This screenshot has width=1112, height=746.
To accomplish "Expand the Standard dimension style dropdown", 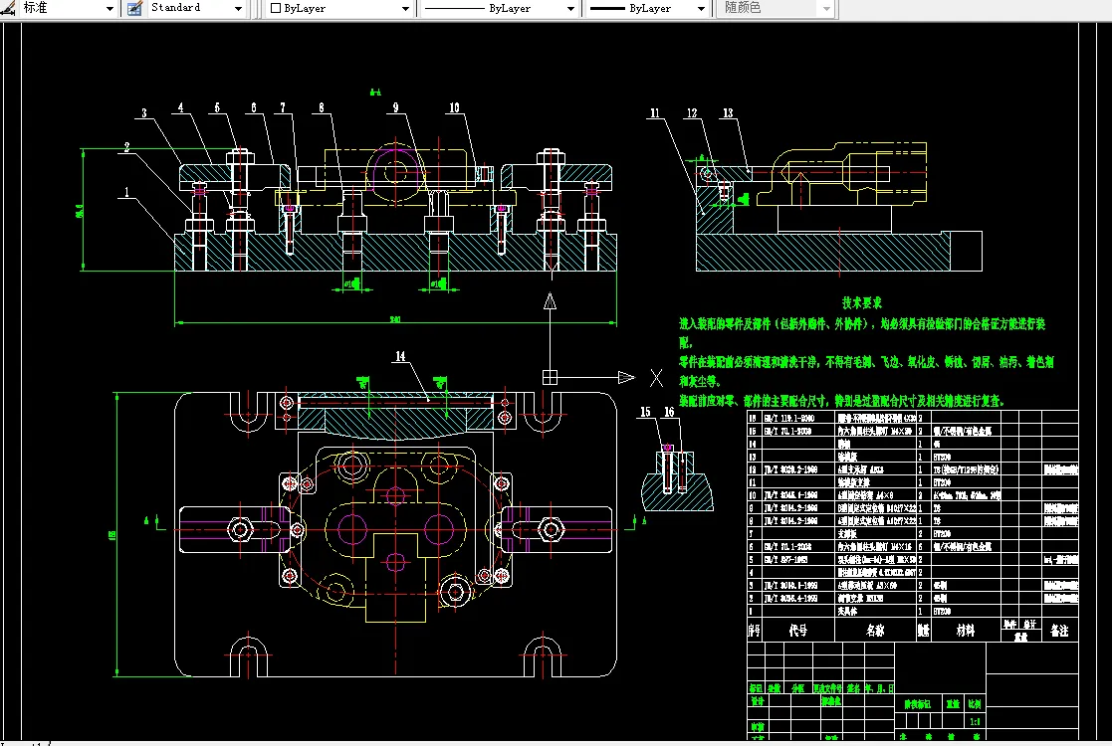I will pyautogui.click(x=238, y=8).
